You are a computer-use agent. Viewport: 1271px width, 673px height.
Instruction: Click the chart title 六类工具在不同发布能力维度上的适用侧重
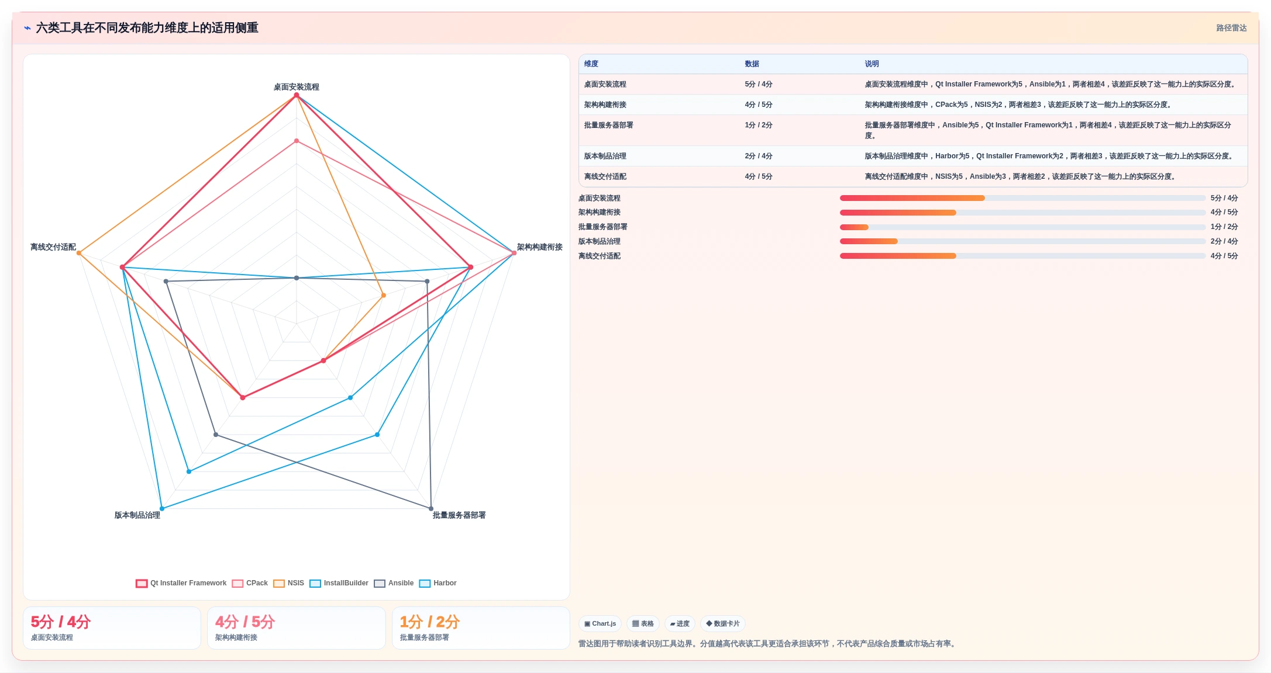tap(147, 28)
